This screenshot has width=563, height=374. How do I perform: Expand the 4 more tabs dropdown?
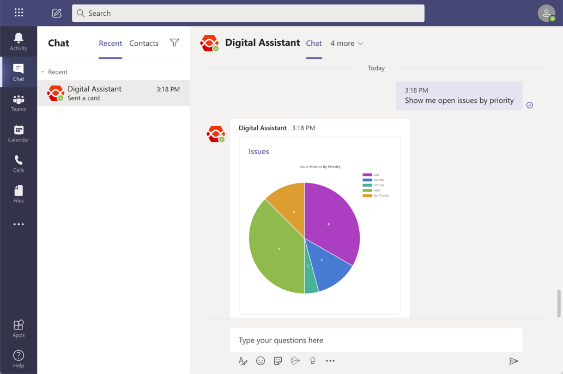tap(347, 44)
